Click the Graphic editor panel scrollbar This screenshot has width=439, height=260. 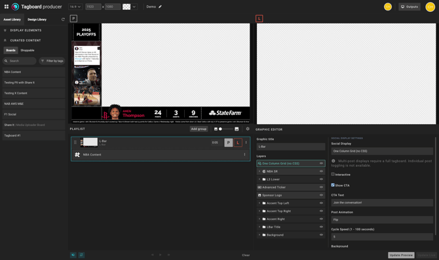[435, 186]
